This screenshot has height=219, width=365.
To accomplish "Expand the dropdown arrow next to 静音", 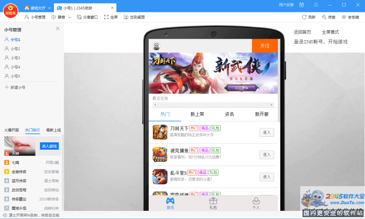I will click(x=69, y=17).
